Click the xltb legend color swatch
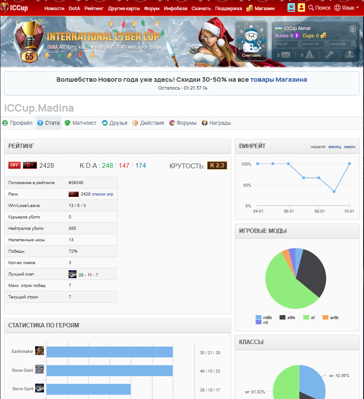 (282, 317)
